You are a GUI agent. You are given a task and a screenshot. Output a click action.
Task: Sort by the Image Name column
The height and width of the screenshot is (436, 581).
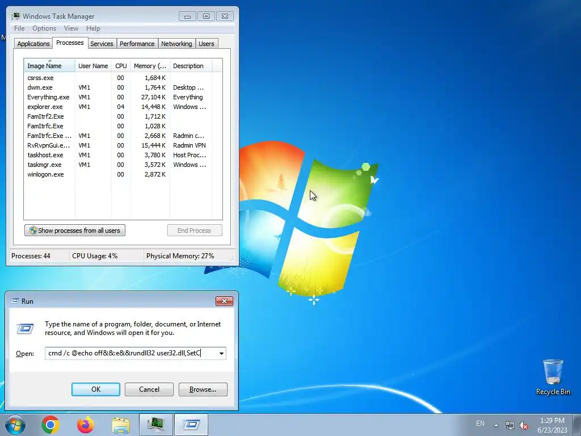50,65
